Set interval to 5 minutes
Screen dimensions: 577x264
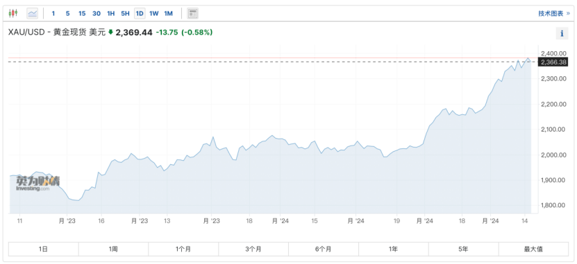(x=68, y=14)
